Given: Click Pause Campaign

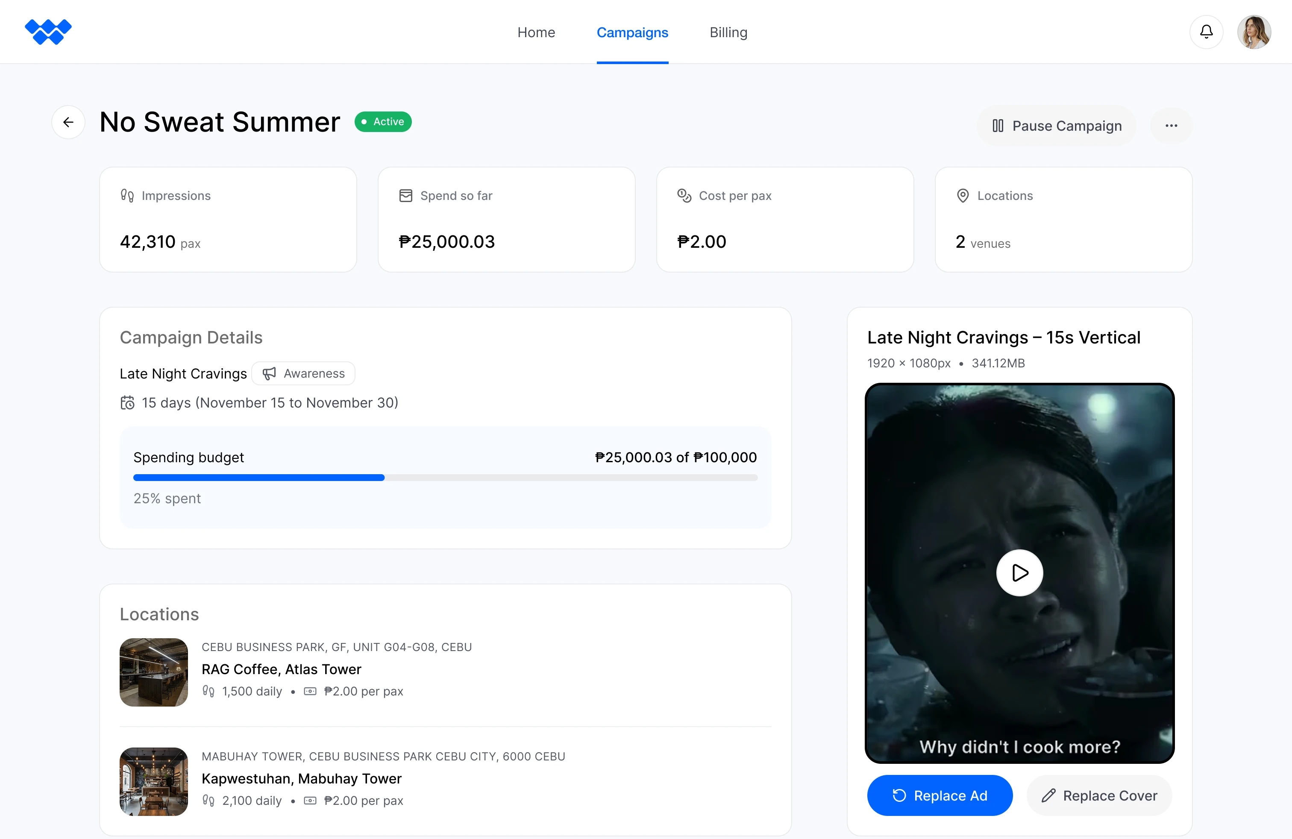Looking at the screenshot, I should [1055, 125].
